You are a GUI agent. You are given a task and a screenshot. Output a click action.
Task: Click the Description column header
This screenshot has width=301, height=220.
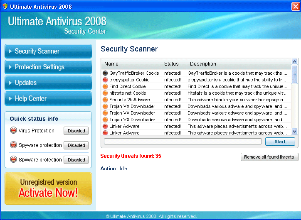point(239,64)
